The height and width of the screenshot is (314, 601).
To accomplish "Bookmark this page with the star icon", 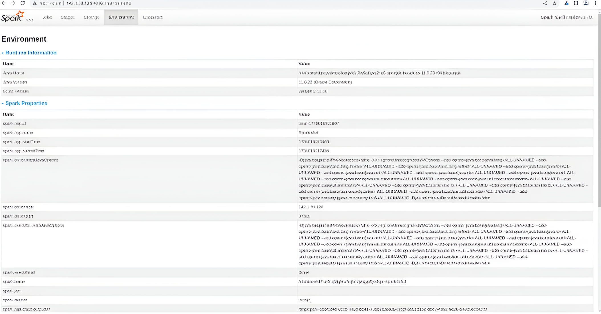I will pyautogui.click(x=554, y=3).
